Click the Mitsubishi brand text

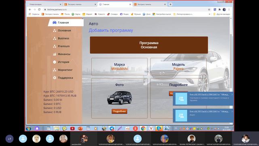pos(119,69)
